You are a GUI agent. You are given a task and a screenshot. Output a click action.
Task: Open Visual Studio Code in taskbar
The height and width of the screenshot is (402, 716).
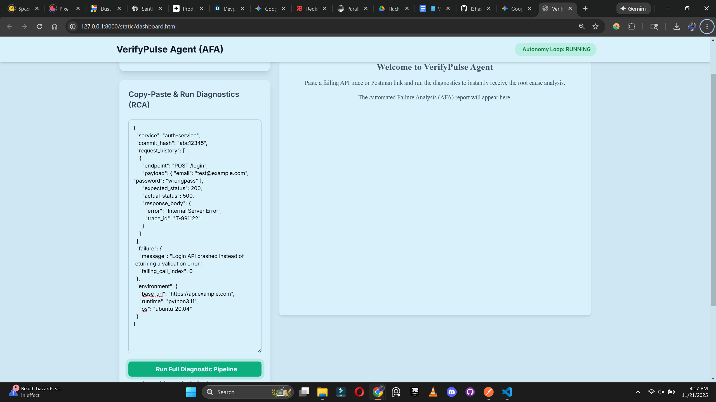tap(507, 392)
